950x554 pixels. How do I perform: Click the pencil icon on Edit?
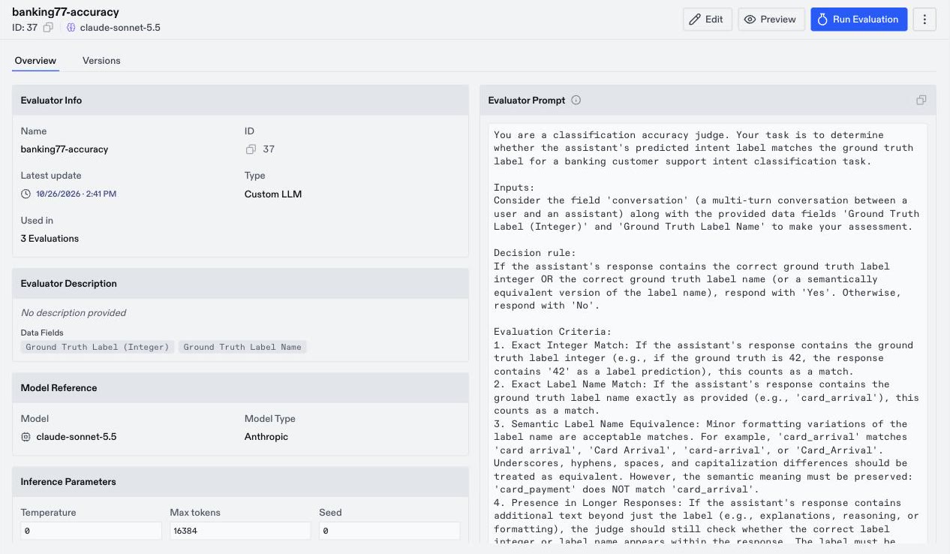[x=696, y=20]
